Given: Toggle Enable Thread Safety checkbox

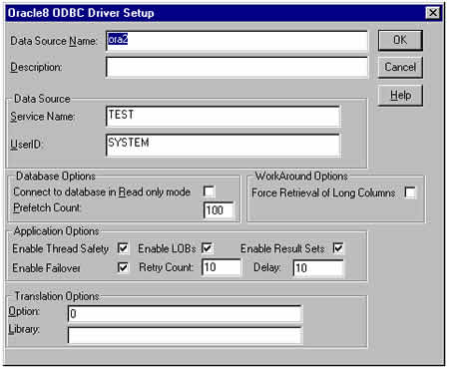Looking at the screenshot, I should pos(123,248).
